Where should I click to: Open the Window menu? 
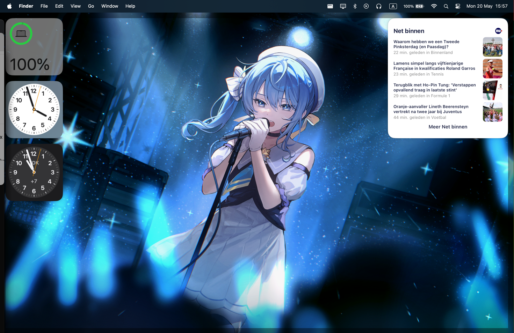point(110,6)
